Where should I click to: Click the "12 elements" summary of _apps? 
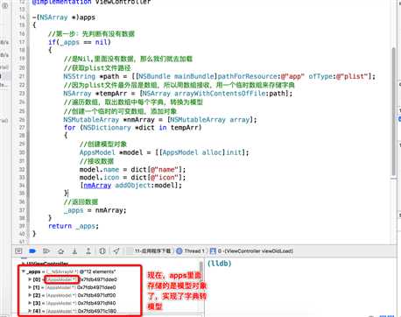(x=97, y=271)
